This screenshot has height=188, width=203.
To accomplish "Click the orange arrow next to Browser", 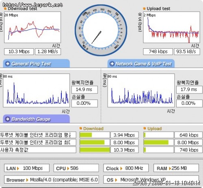I will coord(27,180).
